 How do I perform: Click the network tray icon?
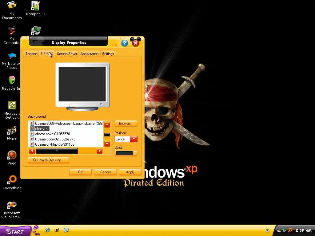coord(284,230)
